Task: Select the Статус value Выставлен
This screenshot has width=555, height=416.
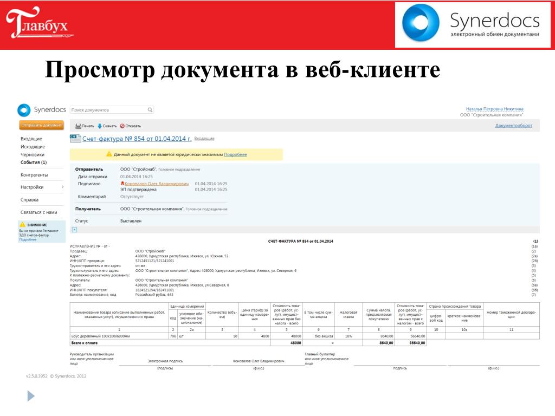Action: point(131,221)
